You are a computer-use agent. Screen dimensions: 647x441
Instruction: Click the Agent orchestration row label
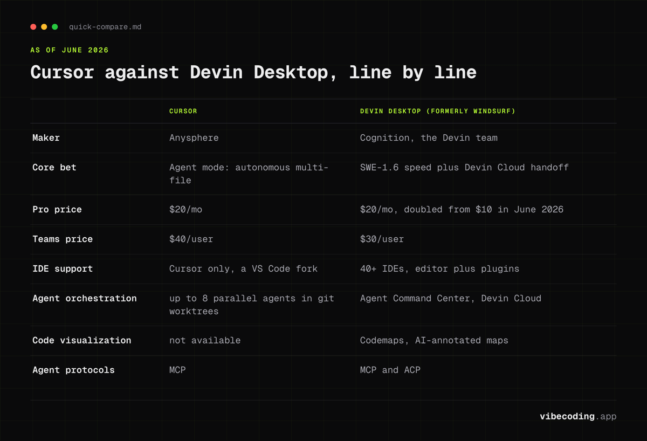click(x=85, y=299)
